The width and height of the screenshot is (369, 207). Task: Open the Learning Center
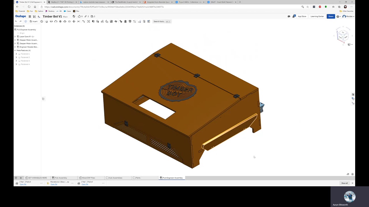click(x=317, y=16)
